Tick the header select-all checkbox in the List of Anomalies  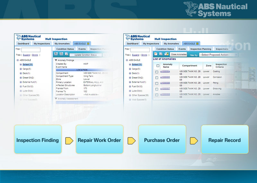[x=158, y=66]
